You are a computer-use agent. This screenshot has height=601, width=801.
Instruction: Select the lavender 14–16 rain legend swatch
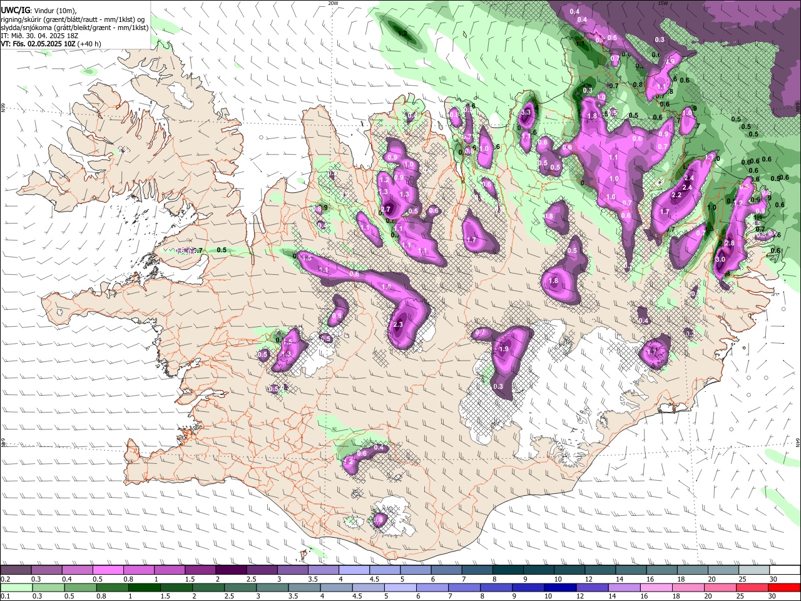(x=625, y=587)
